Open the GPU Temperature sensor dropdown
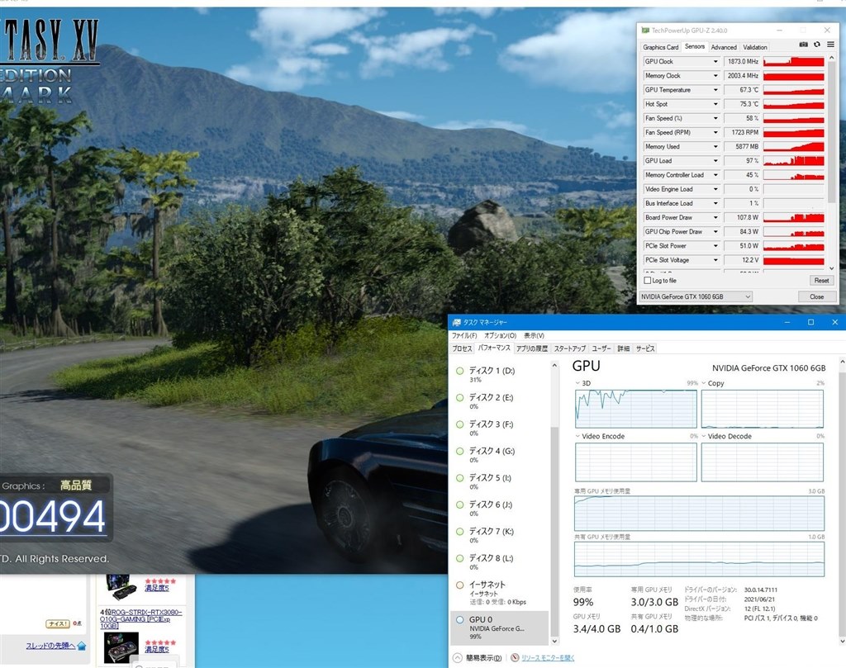 pos(715,90)
